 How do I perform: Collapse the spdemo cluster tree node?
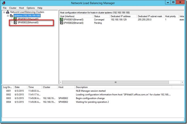coord(8,16)
